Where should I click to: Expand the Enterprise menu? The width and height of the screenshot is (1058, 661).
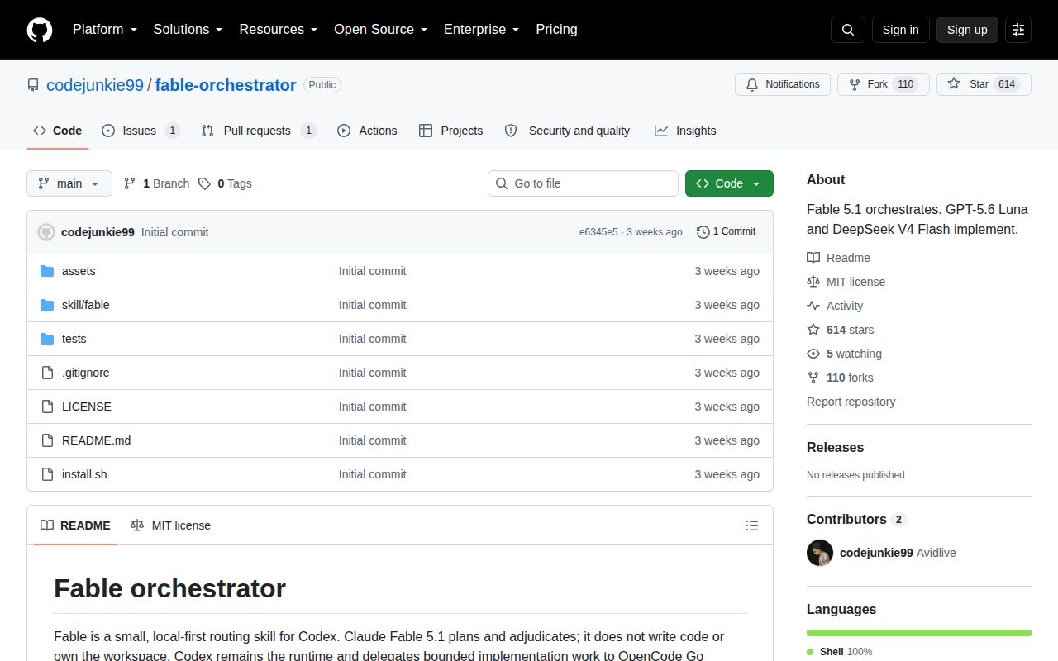482,30
